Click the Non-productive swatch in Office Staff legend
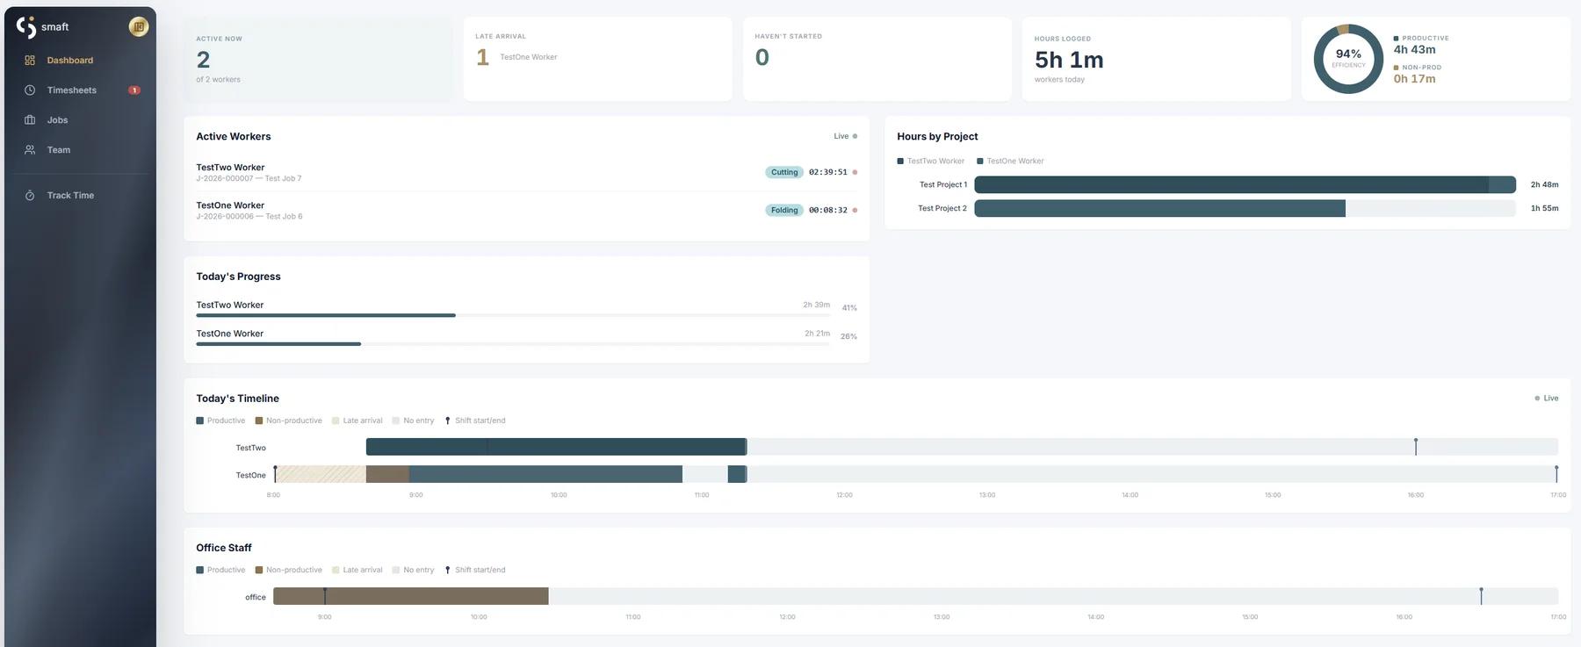The width and height of the screenshot is (1581, 647). (259, 570)
